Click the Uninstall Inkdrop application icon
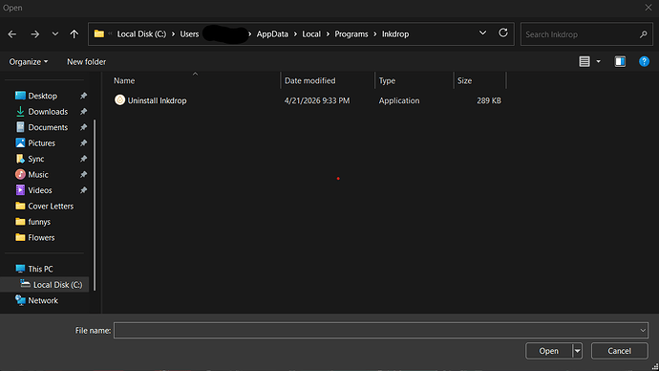This screenshot has height=371, width=659. pos(119,99)
